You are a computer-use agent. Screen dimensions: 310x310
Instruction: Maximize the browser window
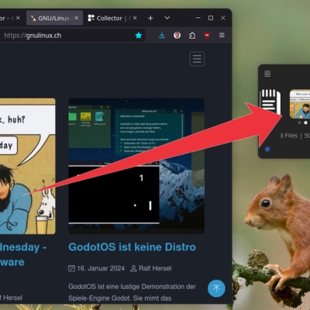tap(211, 18)
